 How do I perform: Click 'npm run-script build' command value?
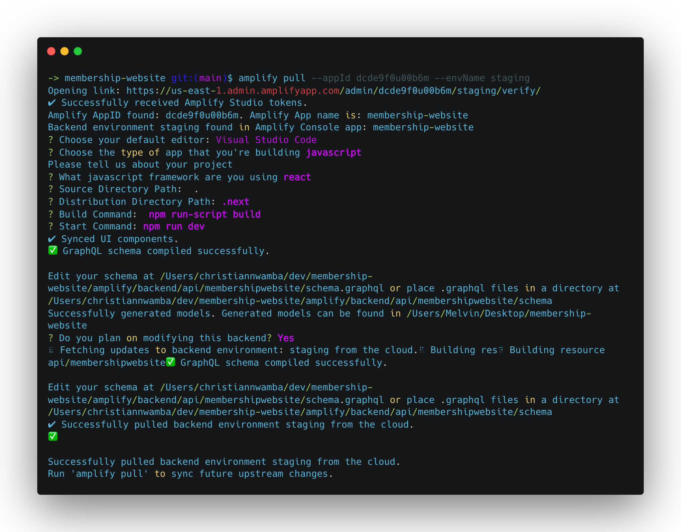pyautogui.click(x=205, y=214)
